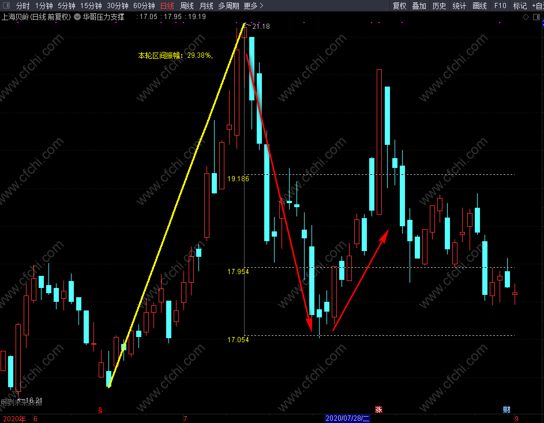Click the 财 financial report marker
This screenshot has height=423, width=544.
click(x=507, y=410)
